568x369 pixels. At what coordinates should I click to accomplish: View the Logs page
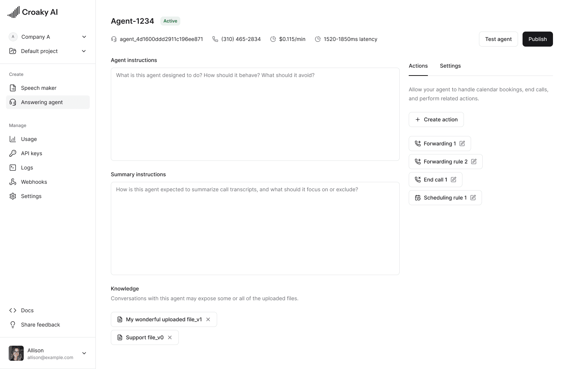click(27, 167)
